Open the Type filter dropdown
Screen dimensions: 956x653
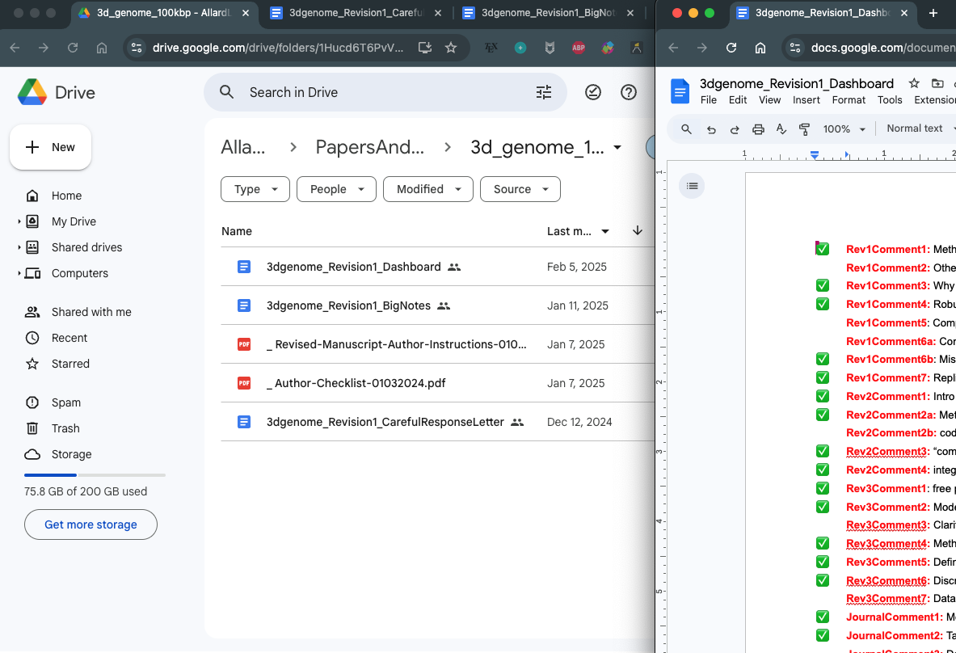click(255, 189)
